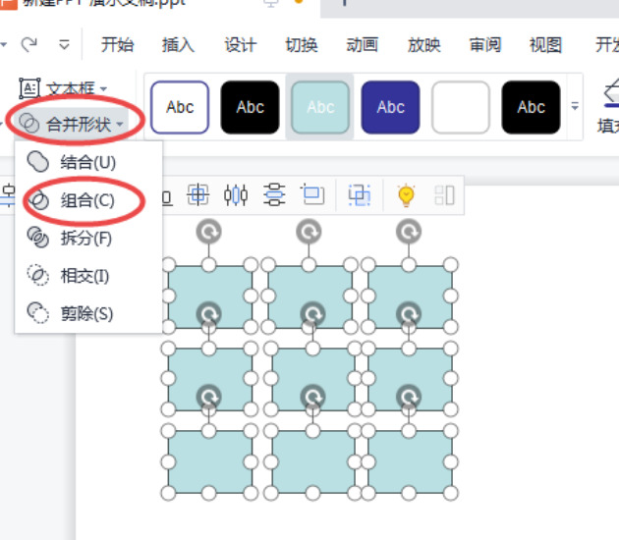Apply dark blue Abc shape style
This screenshot has height=540, width=619.
coord(390,107)
